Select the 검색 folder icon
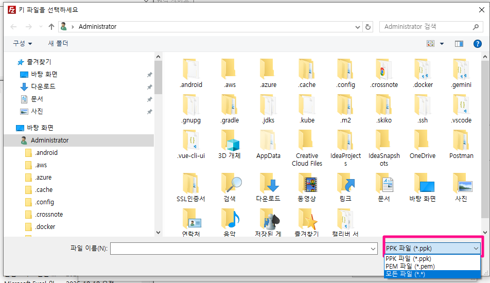Image resolution: width=490 pixels, height=283 pixels. pos(231,183)
